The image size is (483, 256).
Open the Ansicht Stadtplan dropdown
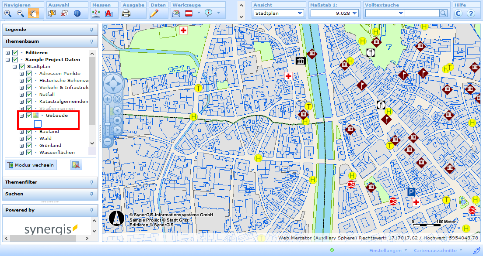279,13
